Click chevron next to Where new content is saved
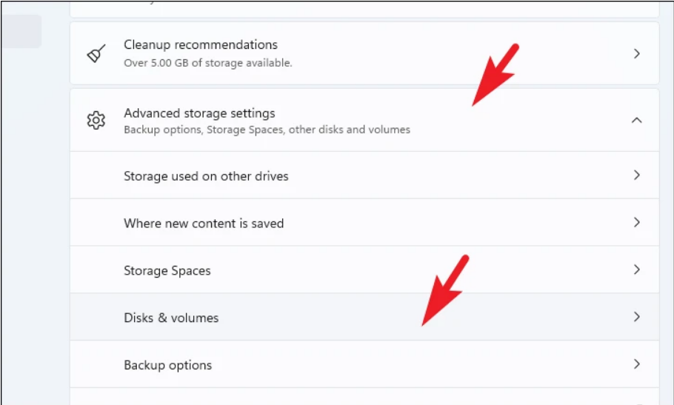This screenshot has width=674, height=405. tap(636, 223)
